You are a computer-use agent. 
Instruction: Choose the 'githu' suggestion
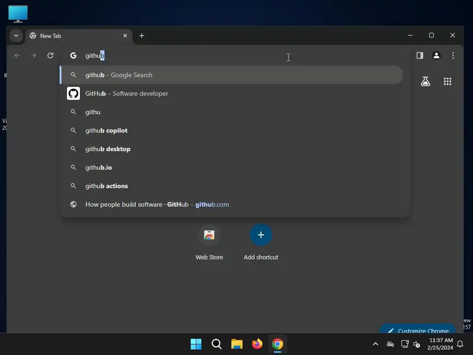[231, 112]
